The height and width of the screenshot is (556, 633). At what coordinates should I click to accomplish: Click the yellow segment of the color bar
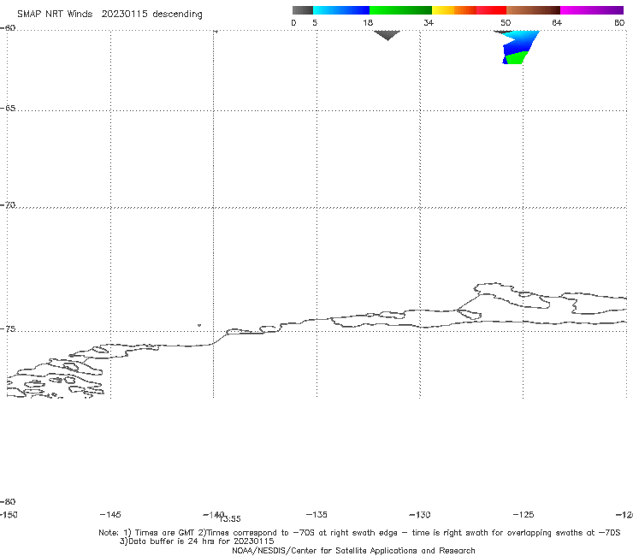pos(443,10)
